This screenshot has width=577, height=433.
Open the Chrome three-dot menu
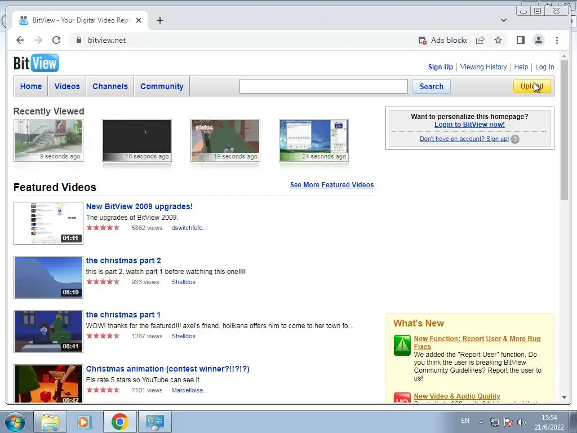point(557,40)
